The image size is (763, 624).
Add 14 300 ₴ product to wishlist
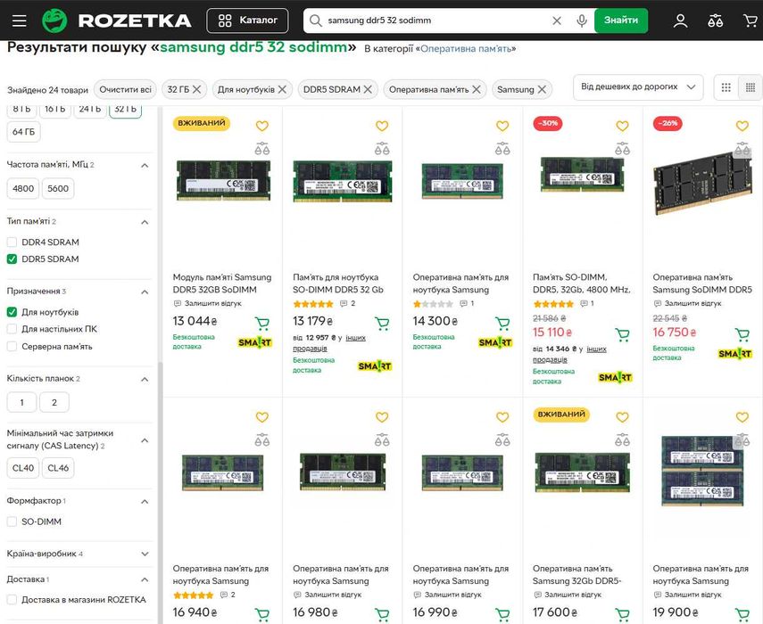click(502, 126)
